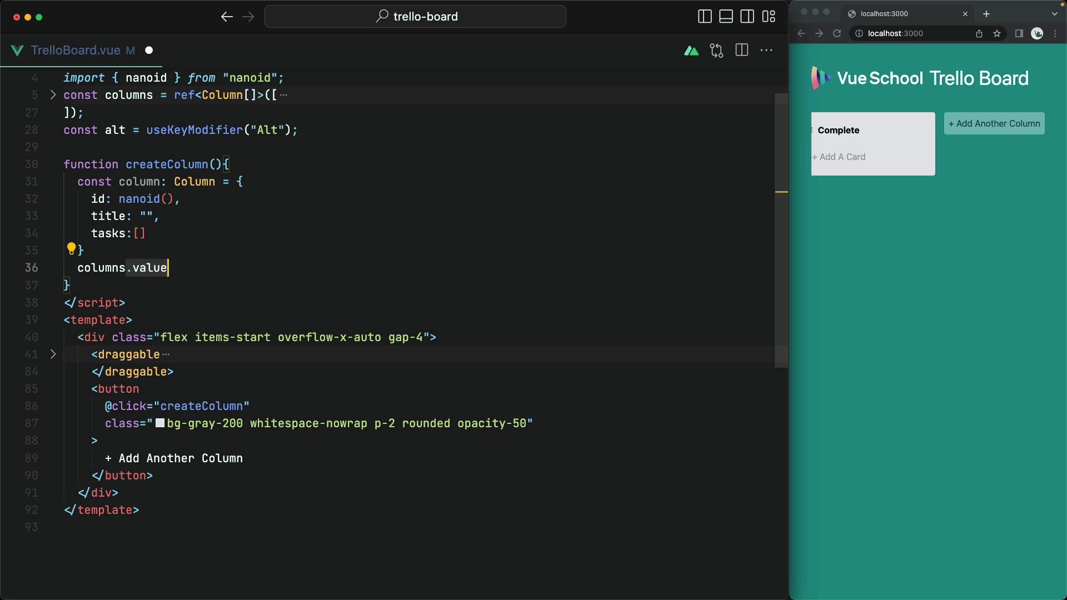This screenshot has width=1067, height=600.
Task: Click the Nuxt icon in editor toolbar
Action: tap(691, 51)
